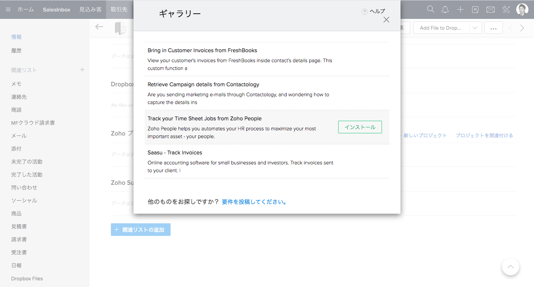
Task: Jump to MFクラウド請求書 related list
Action: [x=33, y=123]
